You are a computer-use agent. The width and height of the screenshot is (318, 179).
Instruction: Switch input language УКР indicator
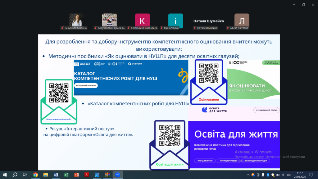[289, 175]
